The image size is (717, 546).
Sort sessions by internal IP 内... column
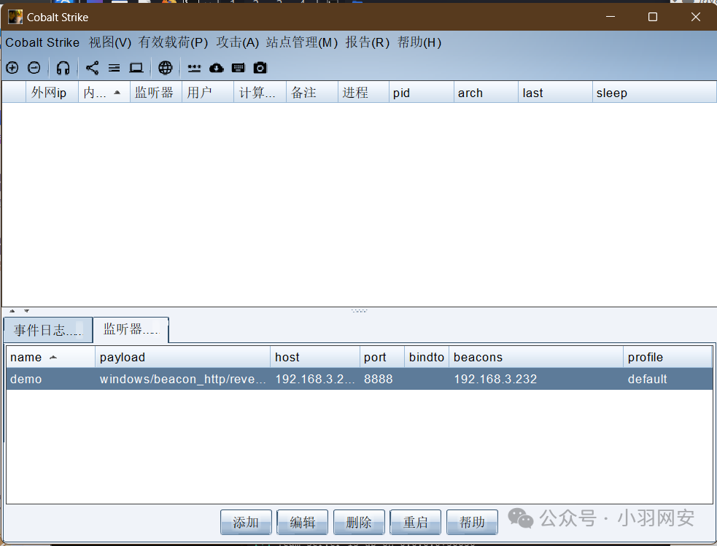tap(104, 93)
